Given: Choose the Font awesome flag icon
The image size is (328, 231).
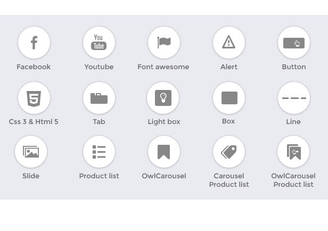Looking at the screenshot, I should (164, 43).
